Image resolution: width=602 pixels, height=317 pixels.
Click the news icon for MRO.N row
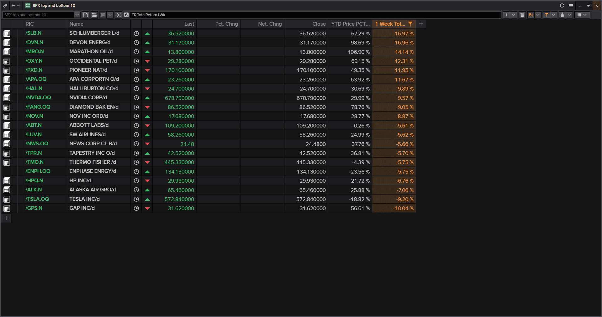(7, 52)
